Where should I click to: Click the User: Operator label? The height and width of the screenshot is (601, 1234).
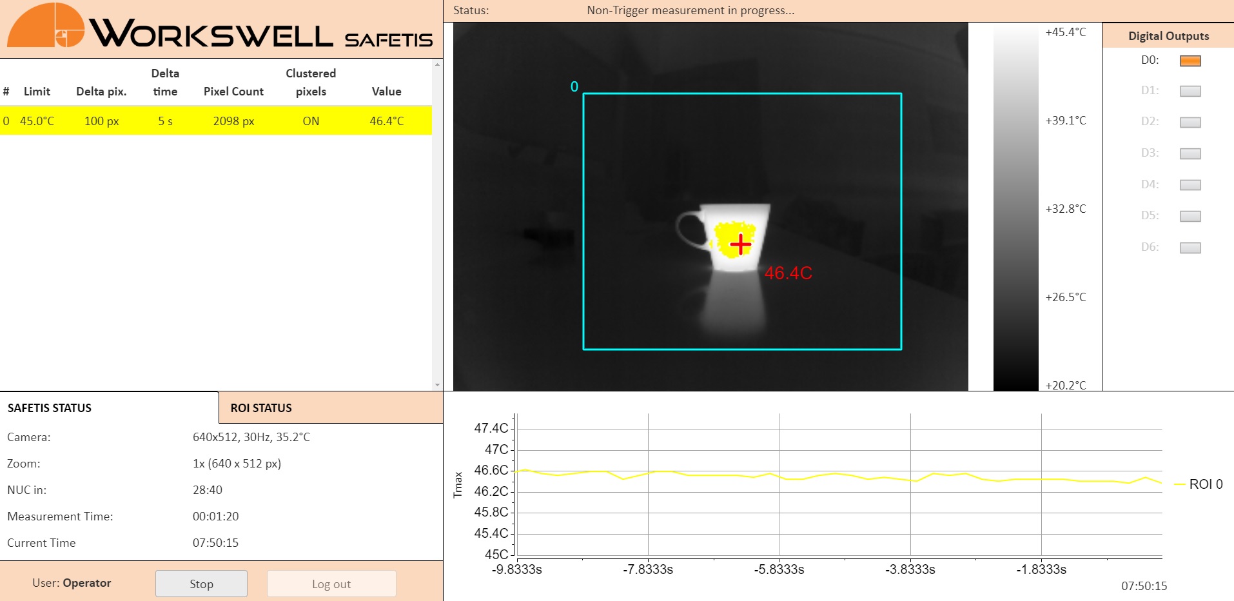(x=72, y=583)
